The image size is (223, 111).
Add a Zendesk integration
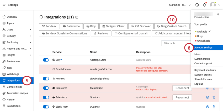pos(49,26)
